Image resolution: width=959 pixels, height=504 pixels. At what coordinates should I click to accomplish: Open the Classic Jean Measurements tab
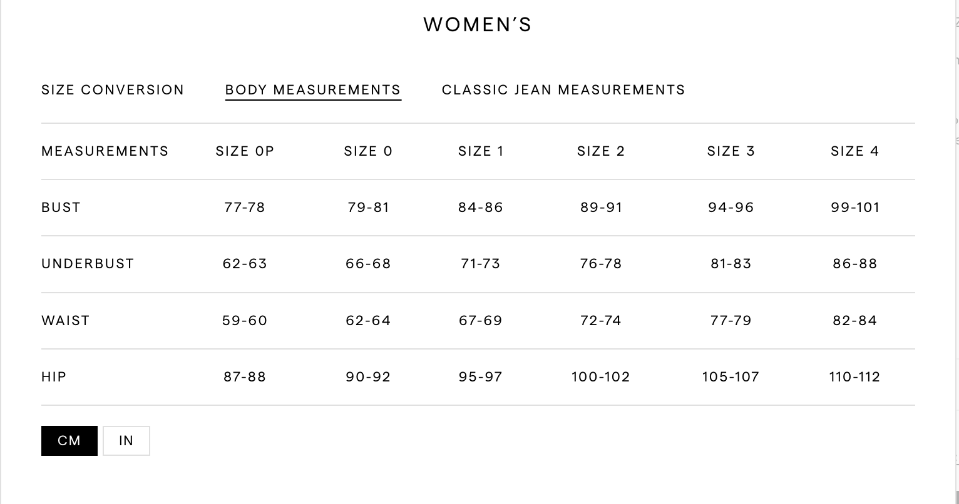(x=563, y=90)
